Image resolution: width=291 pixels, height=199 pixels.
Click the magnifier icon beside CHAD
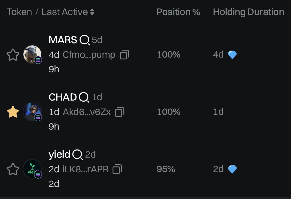84,97
